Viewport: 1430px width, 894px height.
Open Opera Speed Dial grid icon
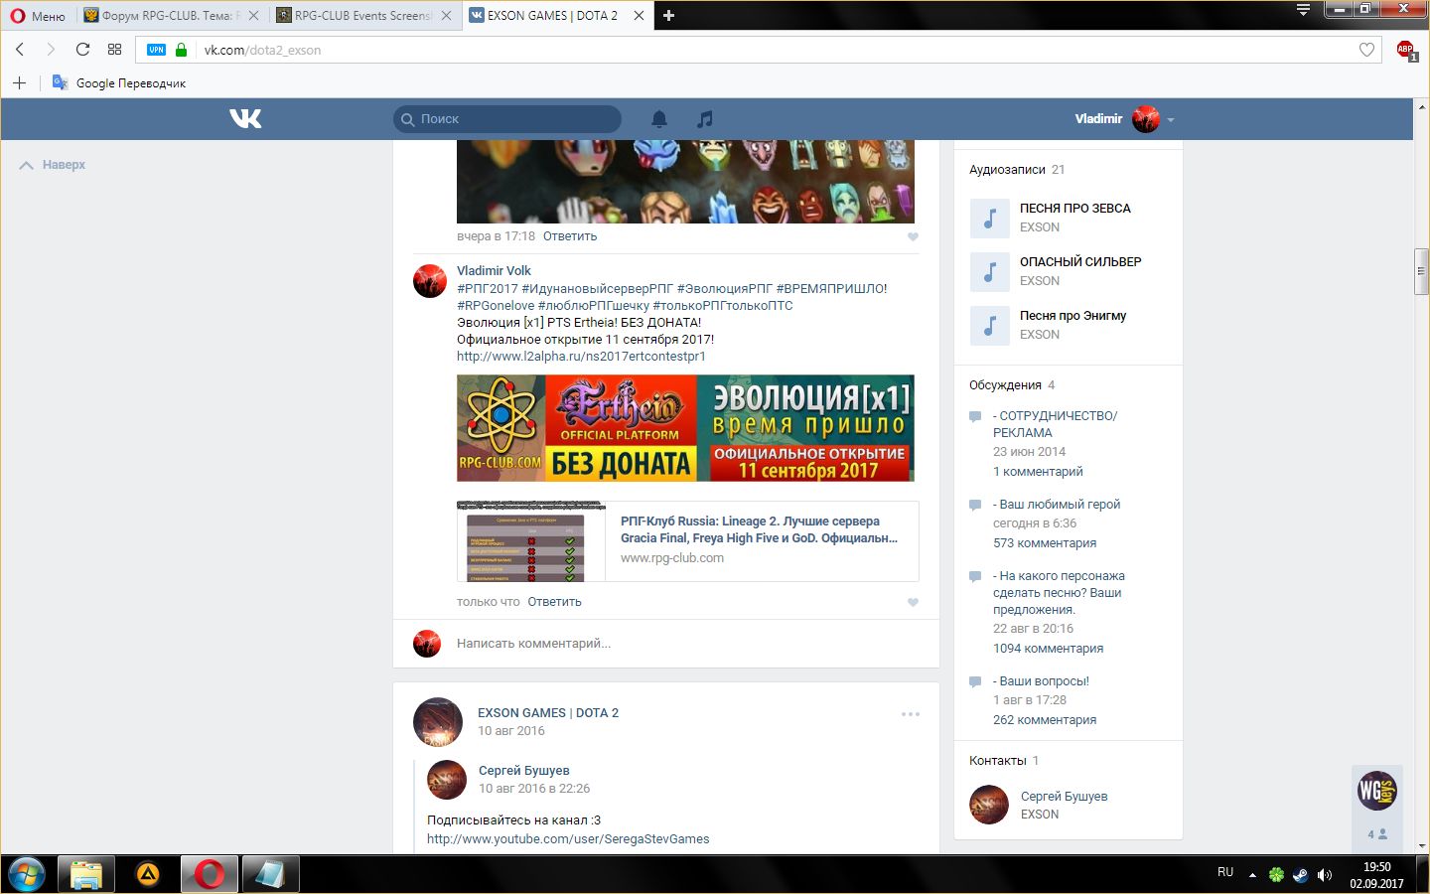coord(115,50)
